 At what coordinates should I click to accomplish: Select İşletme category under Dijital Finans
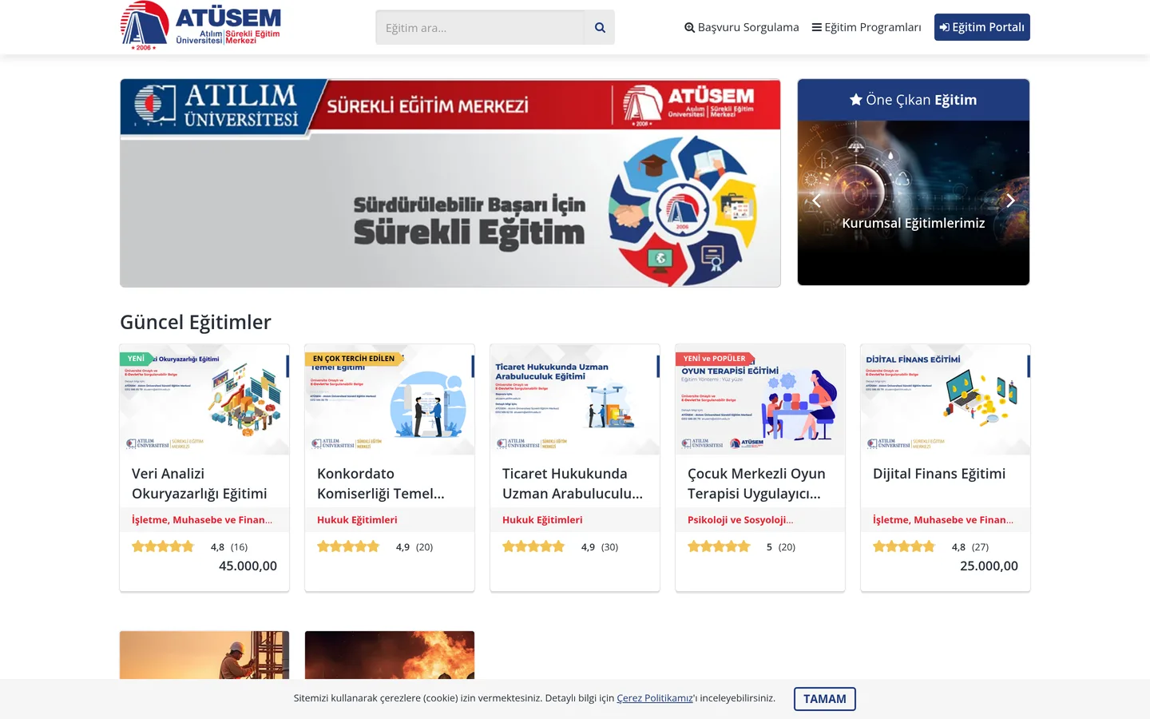(x=943, y=520)
